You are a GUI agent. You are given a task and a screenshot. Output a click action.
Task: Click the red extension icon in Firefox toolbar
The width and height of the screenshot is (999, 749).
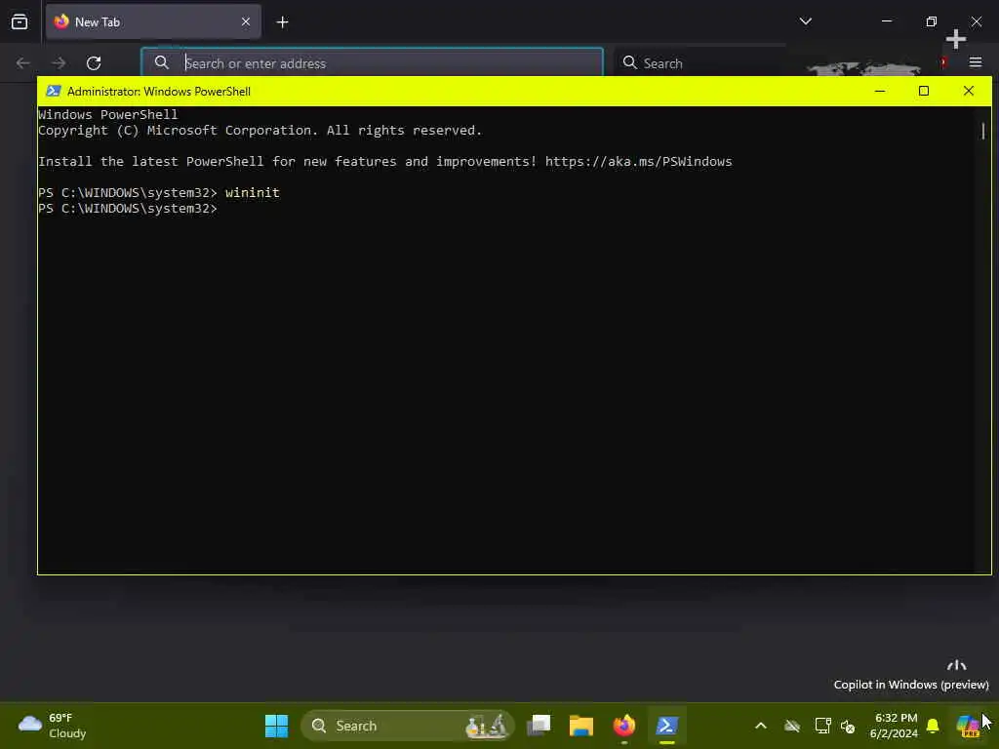coord(943,62)
